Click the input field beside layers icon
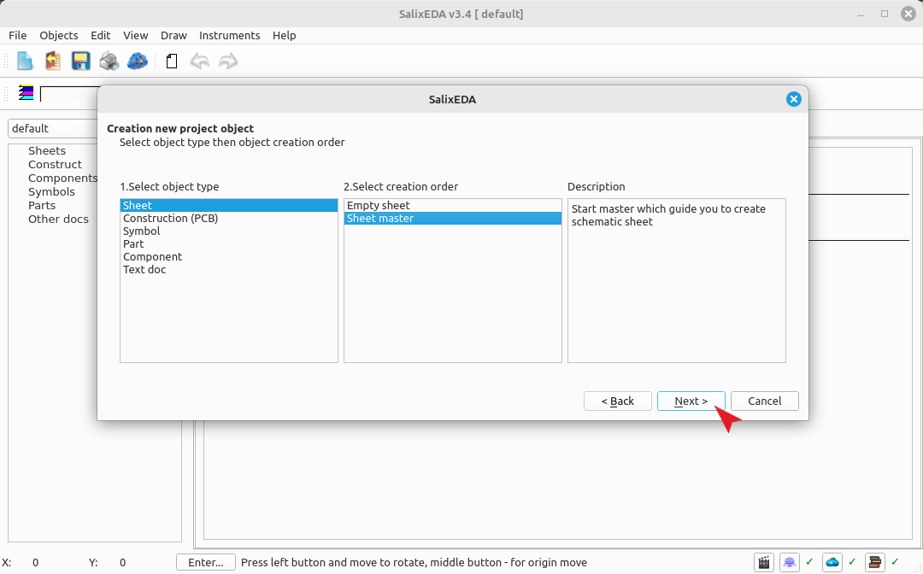This screenshot has width=923, height=574. click(x=69, y=93)
